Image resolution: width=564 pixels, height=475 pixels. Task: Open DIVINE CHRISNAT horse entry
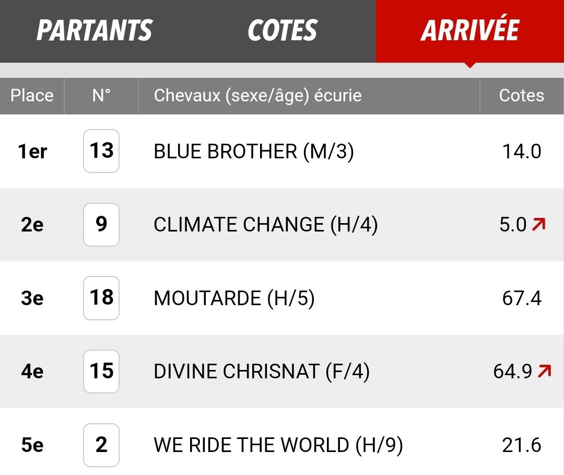pos(262,372)
